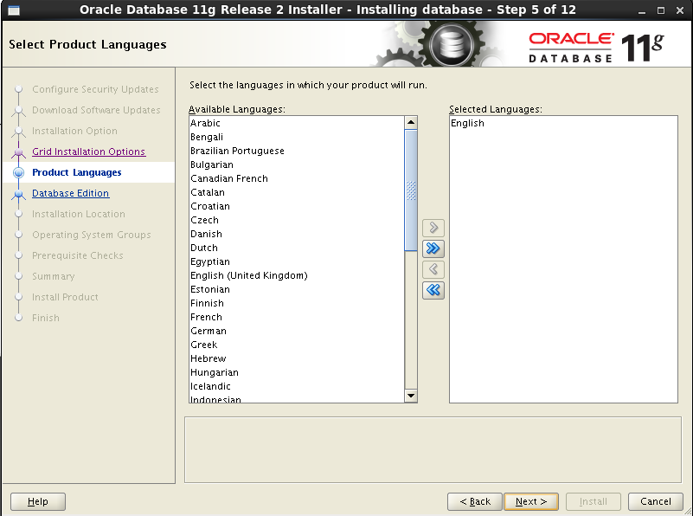Select Czech in Available Languages
693x516 pixels.
[x=296, y=220]
